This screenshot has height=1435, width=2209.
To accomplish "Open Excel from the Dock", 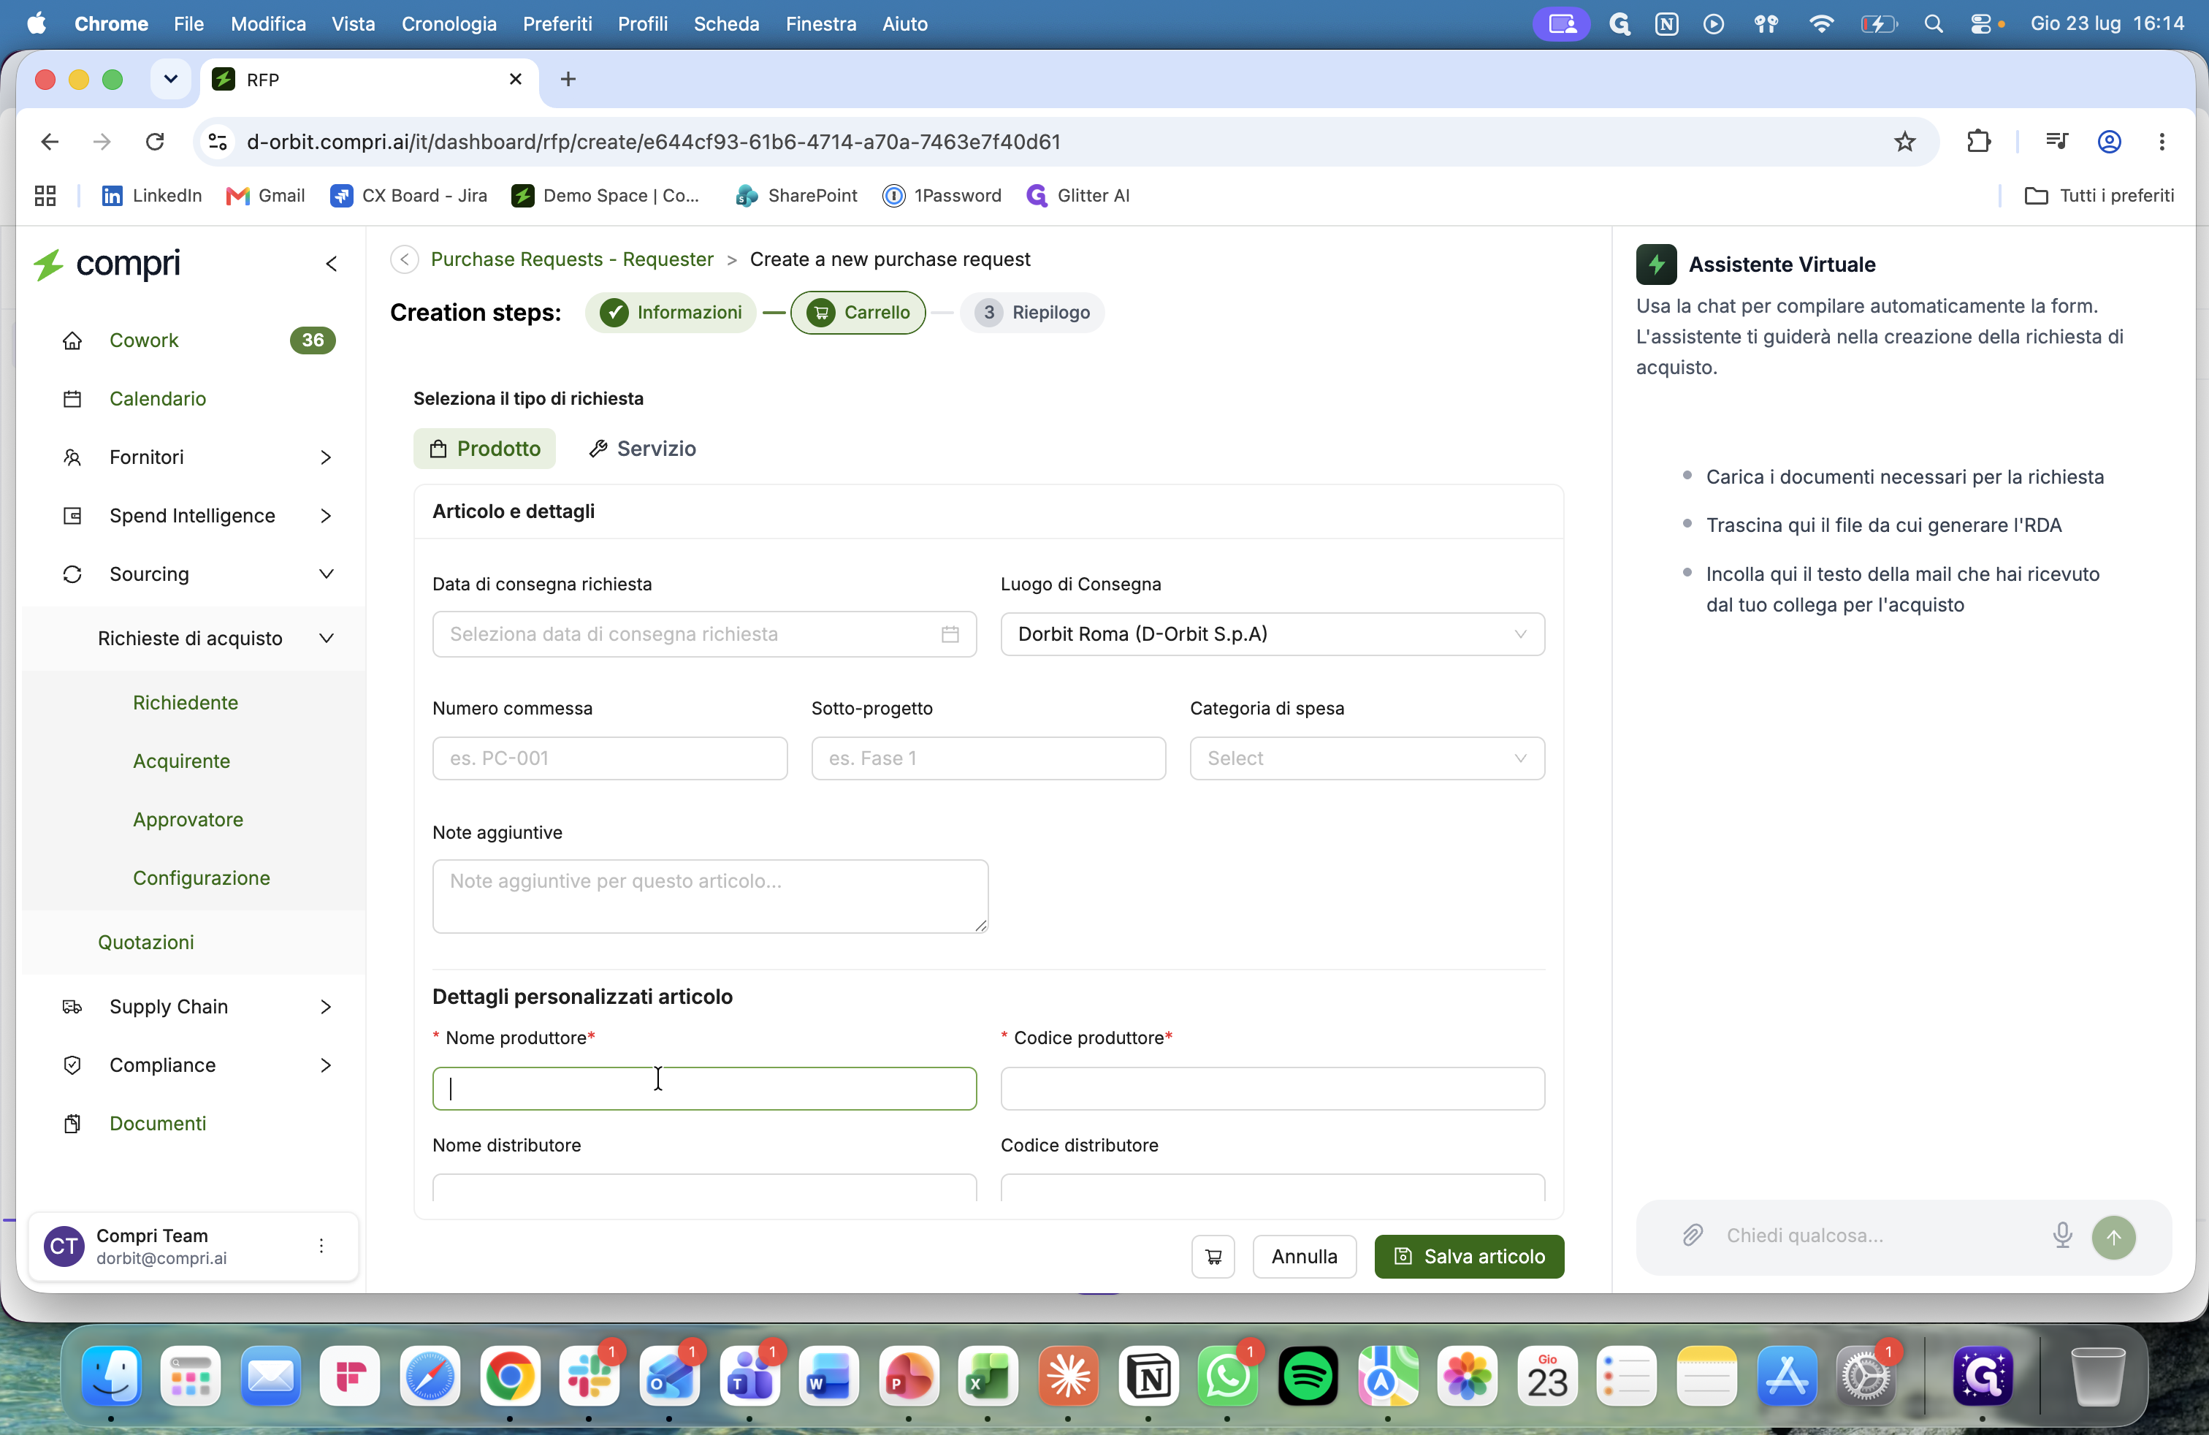I will tap(988, 1377).
